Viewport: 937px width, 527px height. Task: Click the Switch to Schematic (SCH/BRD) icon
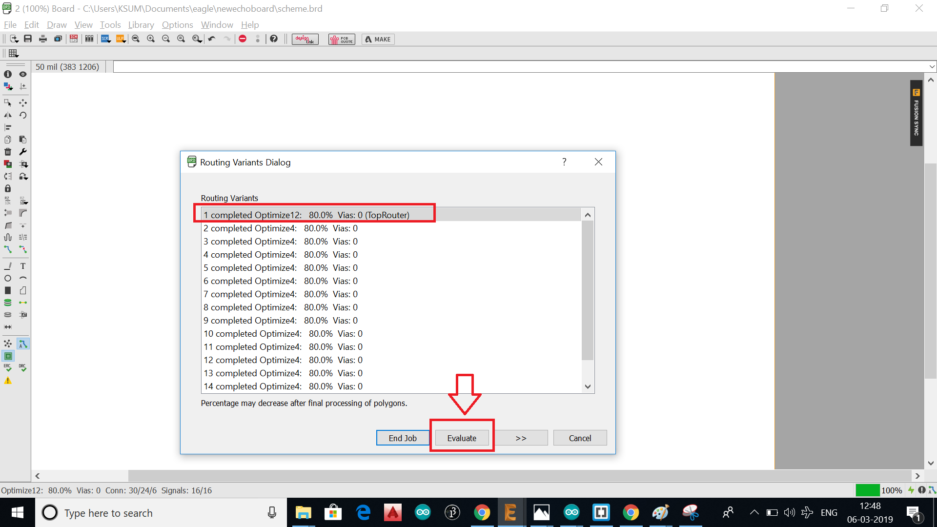(74, 39)
